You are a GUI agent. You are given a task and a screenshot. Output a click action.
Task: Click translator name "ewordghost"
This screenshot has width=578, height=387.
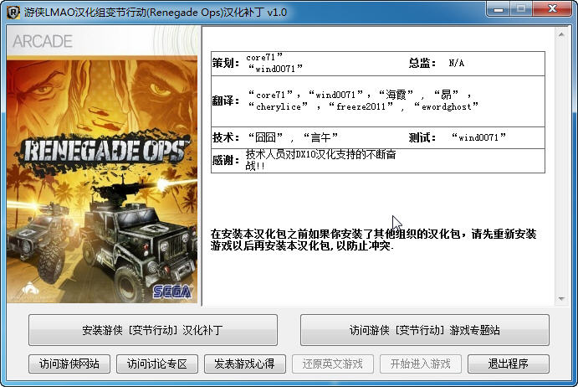coord(447,106)
